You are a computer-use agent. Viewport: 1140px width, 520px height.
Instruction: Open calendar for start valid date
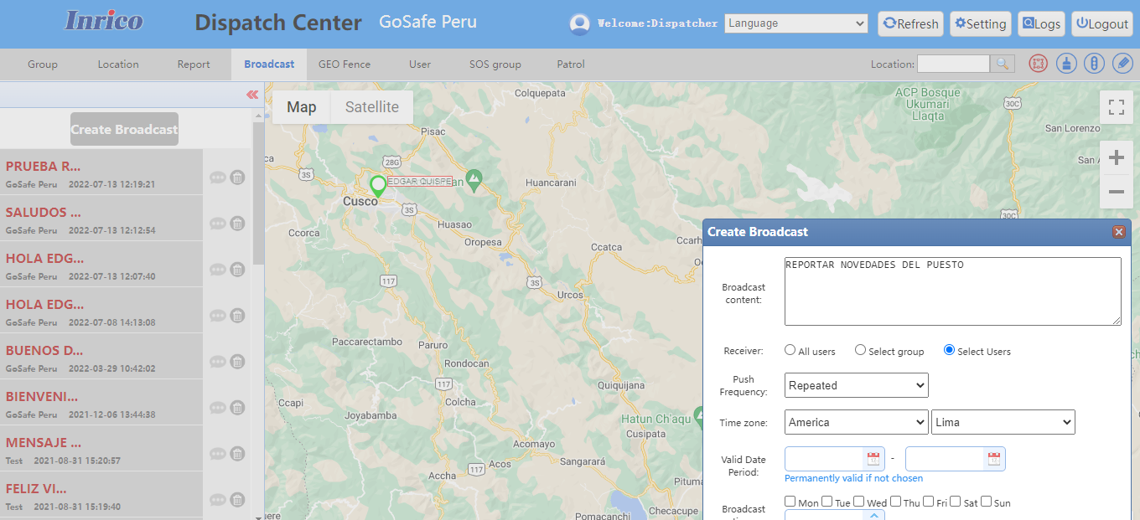click(873, 459)
